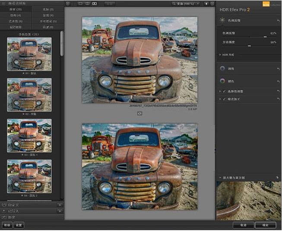Reset the Tonality section

pyautogui.click(x=278, y=69)
